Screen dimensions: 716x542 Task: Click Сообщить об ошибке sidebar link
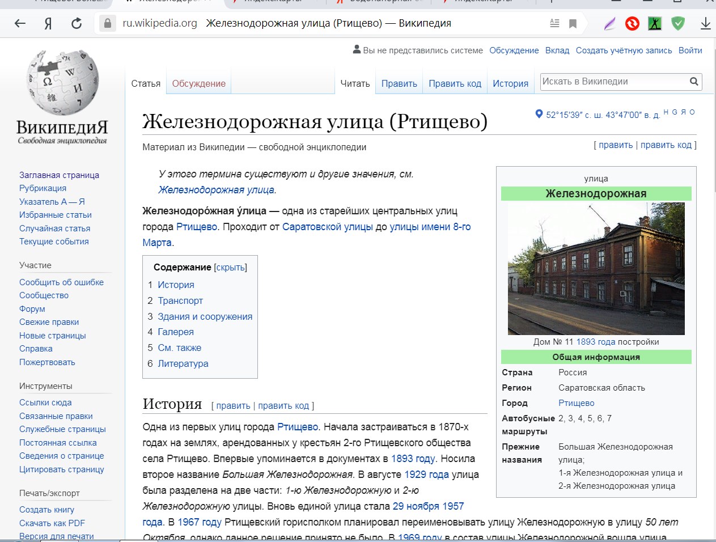(x=61, y=282)
